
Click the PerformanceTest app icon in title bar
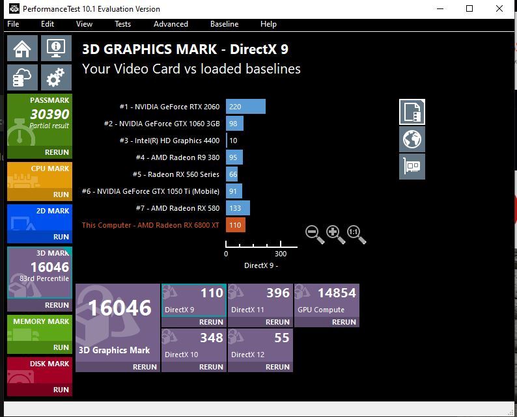tap(14, 8)
